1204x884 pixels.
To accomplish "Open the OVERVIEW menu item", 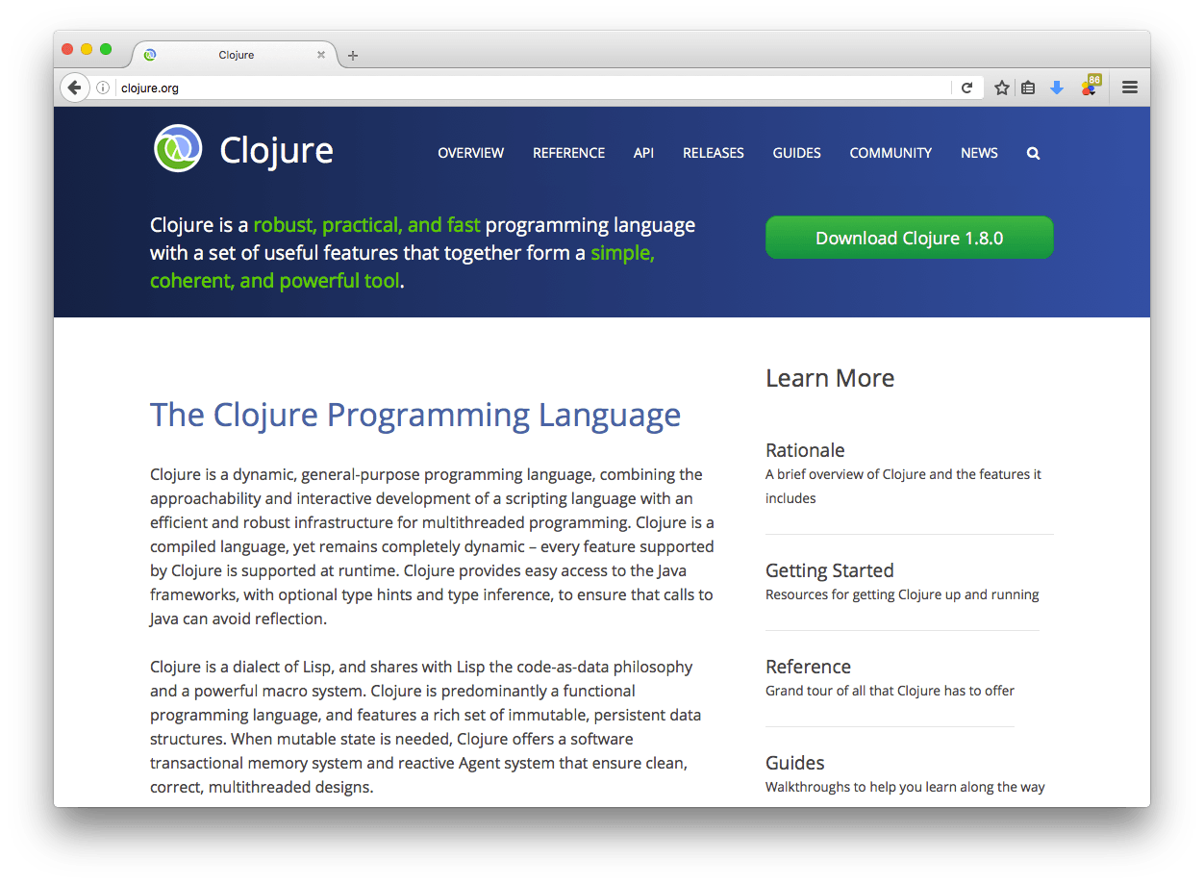I will pyautogui.click(x=470, y=153).
